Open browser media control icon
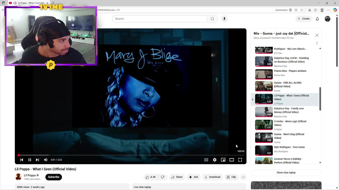This screenshot has width=339, height=190. tap(309, 10)
